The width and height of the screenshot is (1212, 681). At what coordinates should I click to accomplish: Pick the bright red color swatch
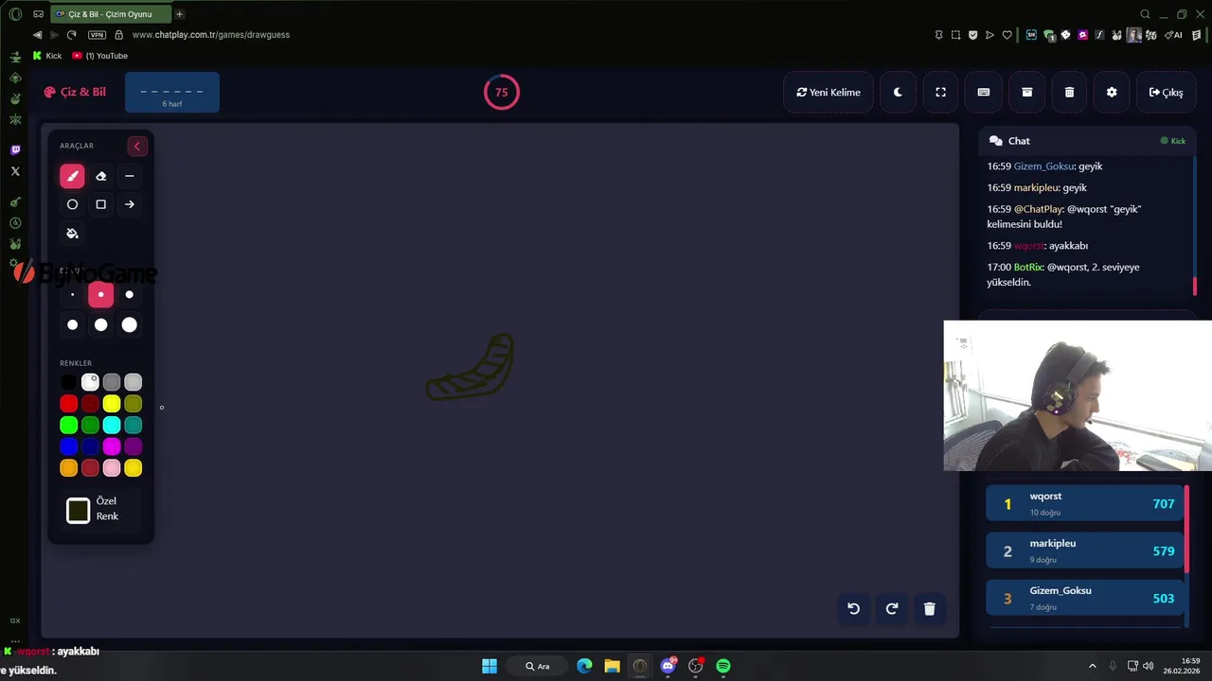tap(69, 404)
